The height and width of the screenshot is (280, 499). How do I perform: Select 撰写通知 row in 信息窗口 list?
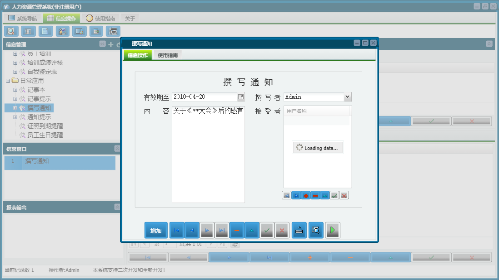[60, 163]
